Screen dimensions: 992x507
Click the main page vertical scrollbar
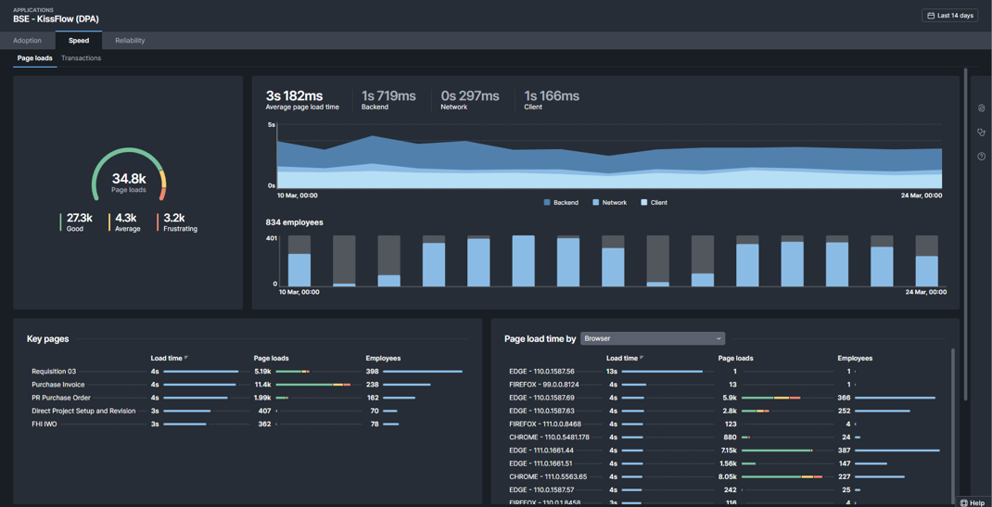click(x=965, y=232)
